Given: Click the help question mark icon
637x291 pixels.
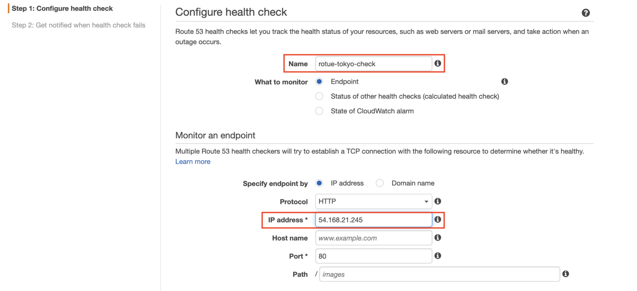Looking at the screenshot, I should pos(586,13).
